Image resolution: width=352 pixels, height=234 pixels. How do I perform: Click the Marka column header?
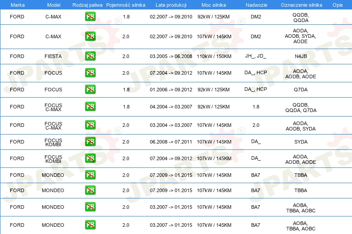tap(18, 5)
